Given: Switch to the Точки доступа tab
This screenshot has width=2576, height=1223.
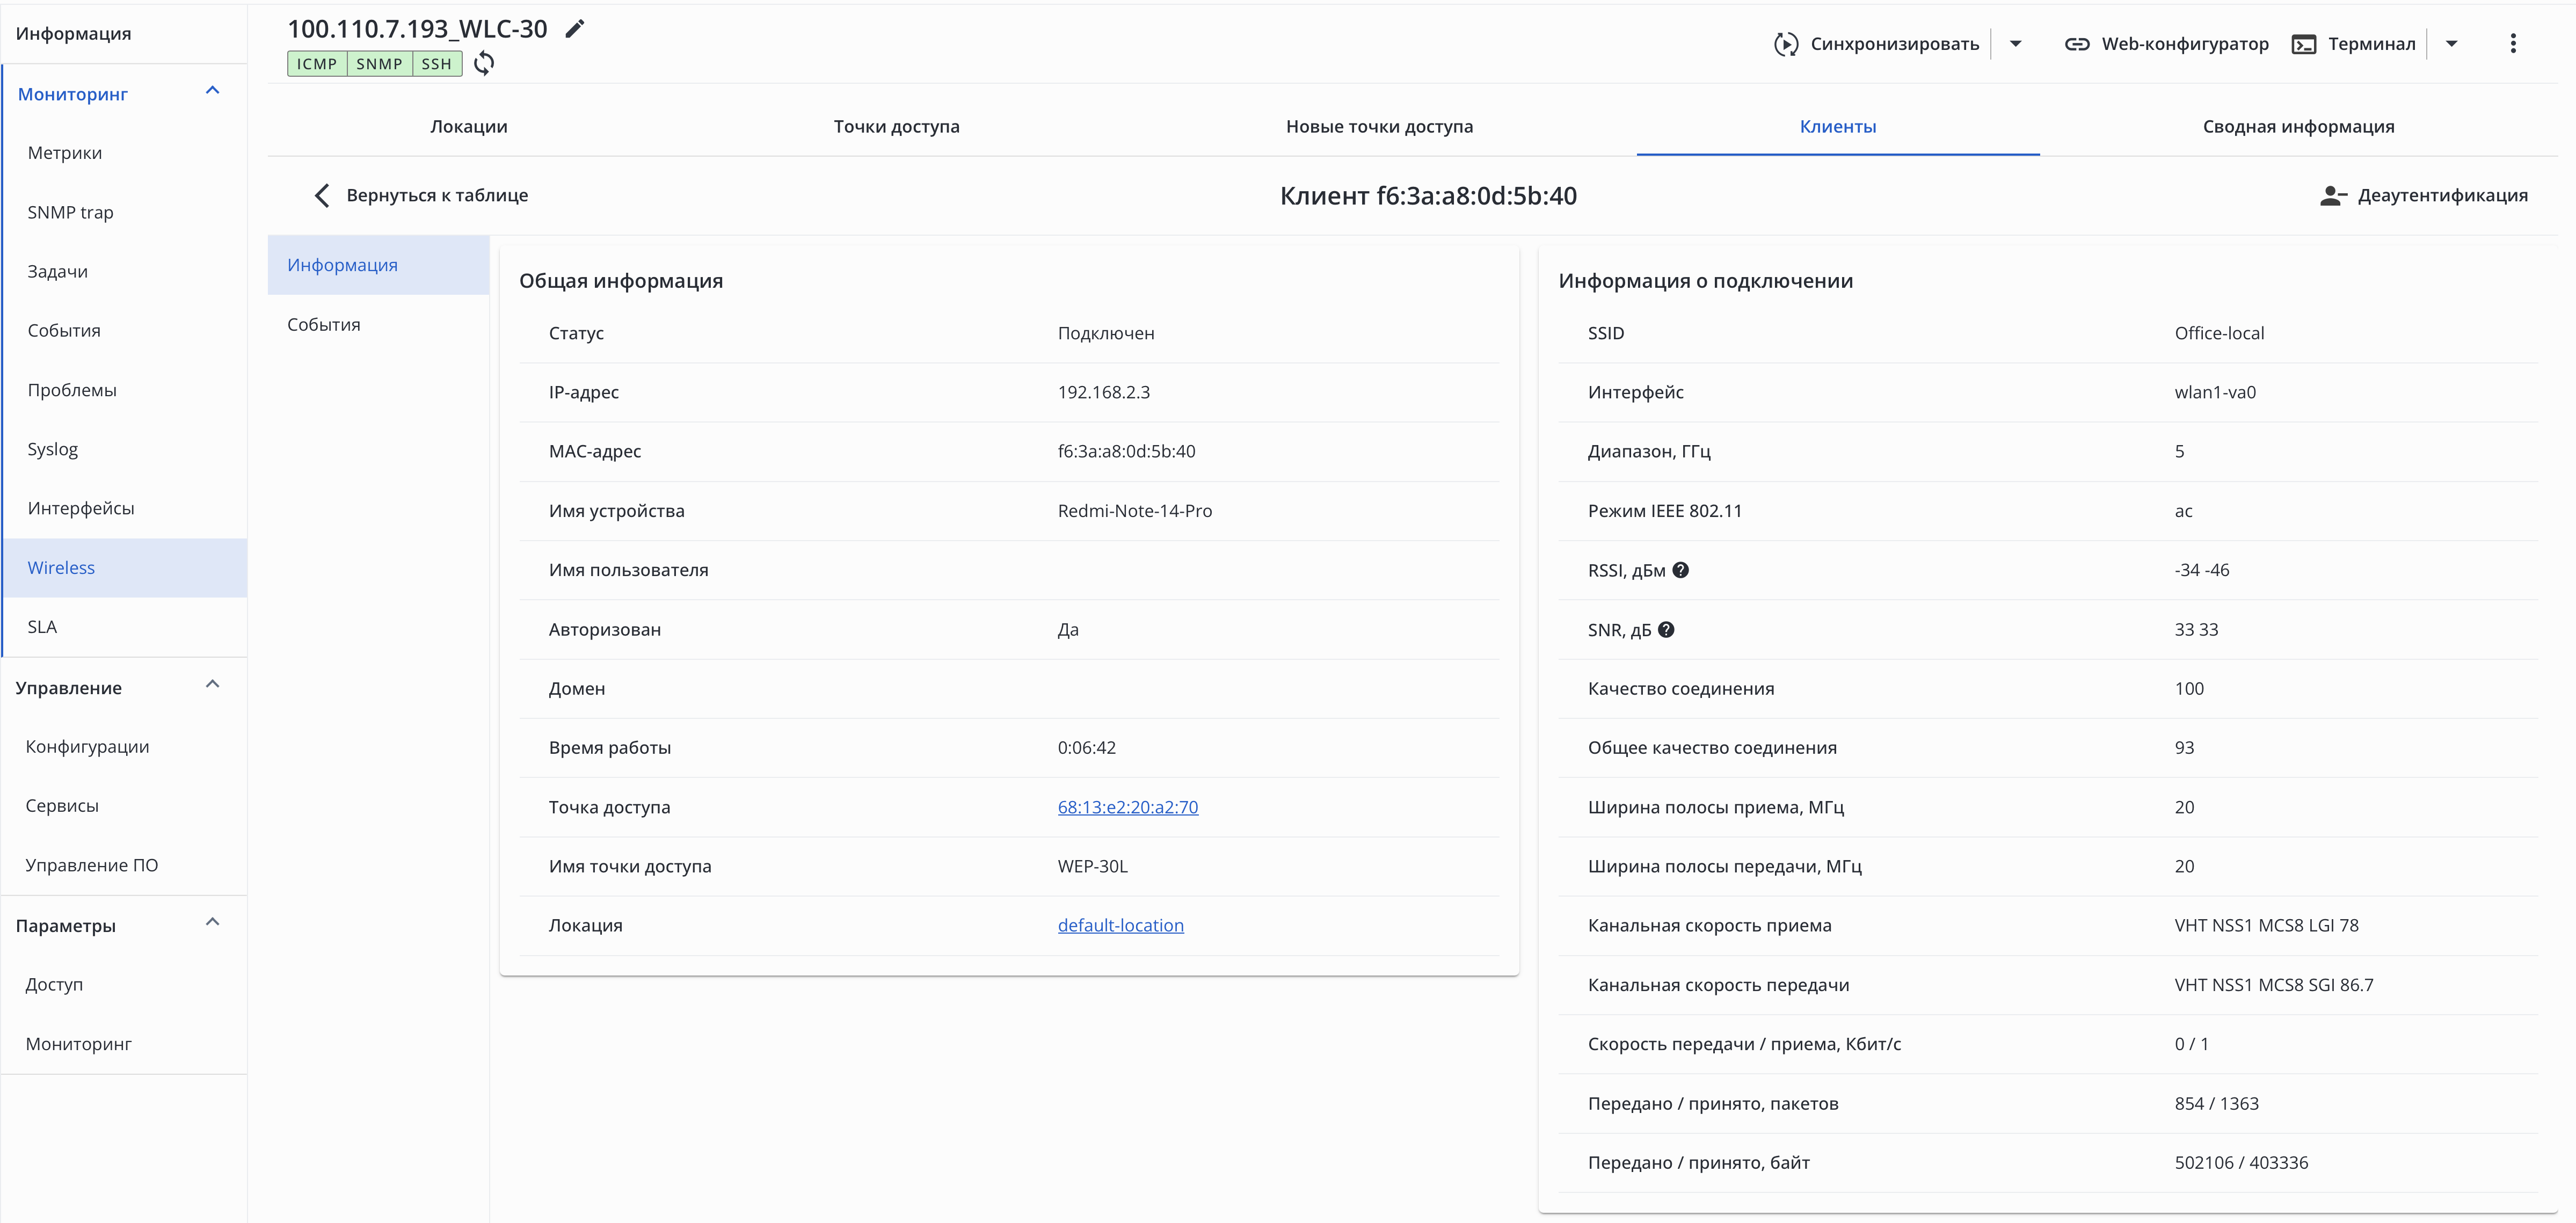Looking at the screenshot, I should click(896, 126).
